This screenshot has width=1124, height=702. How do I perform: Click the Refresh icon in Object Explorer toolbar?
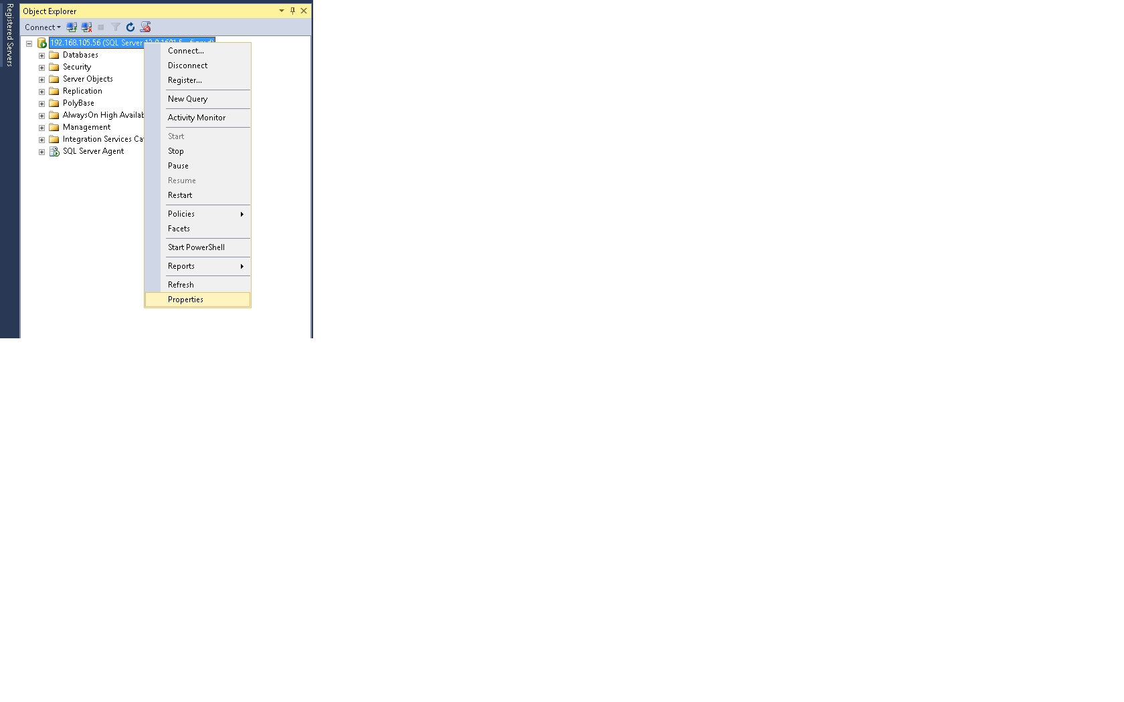click(130, 27)
